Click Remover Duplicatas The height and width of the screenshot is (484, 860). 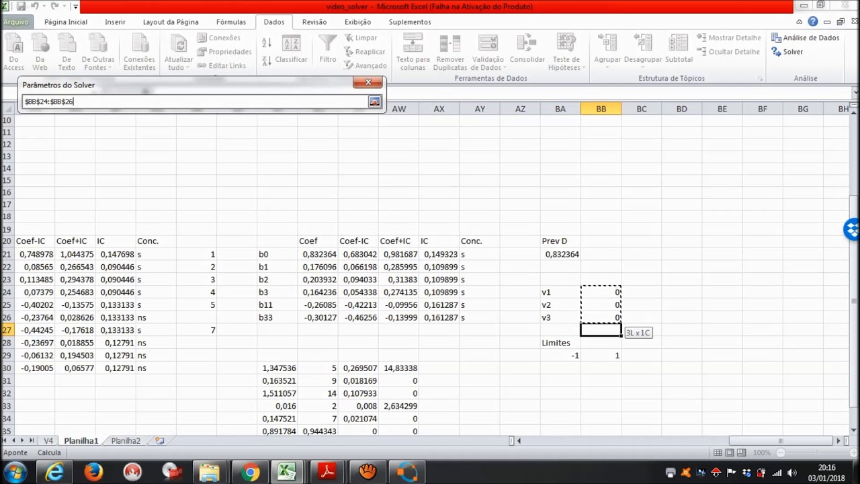coord(450,52)
